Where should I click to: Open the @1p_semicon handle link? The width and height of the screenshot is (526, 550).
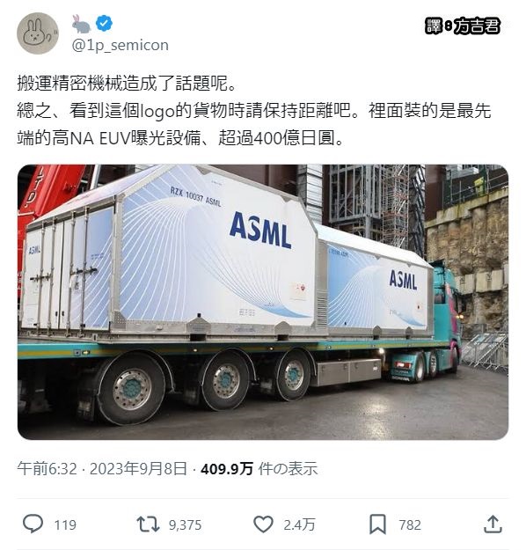(121, 45)
